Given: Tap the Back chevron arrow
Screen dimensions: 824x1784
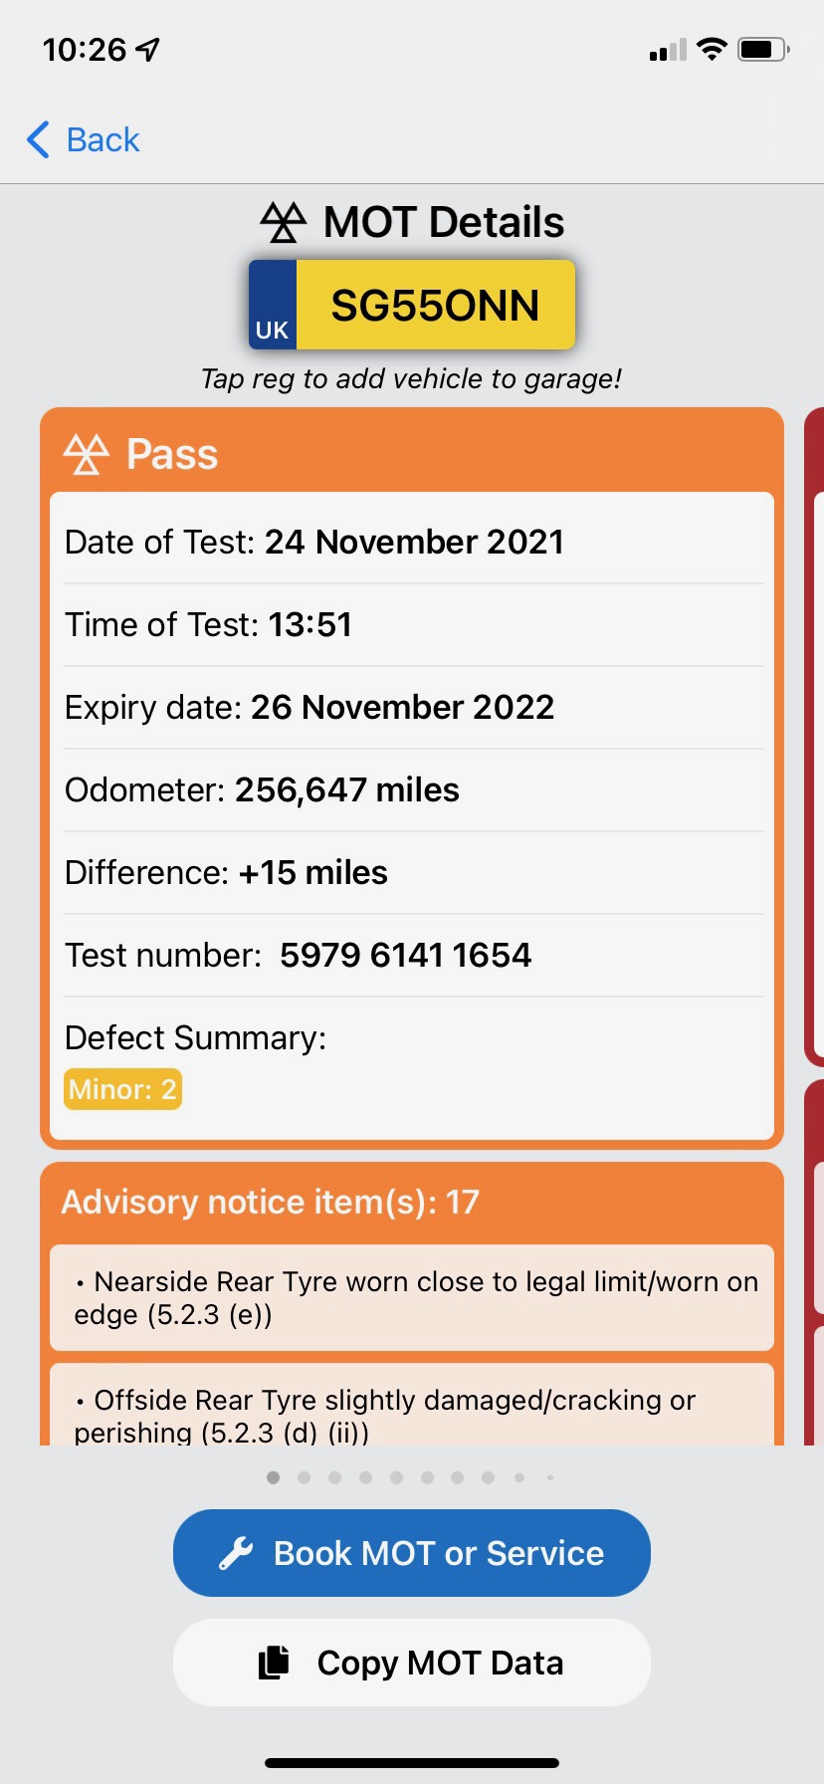Looking at the screenshot, I should tap(38, 140).
